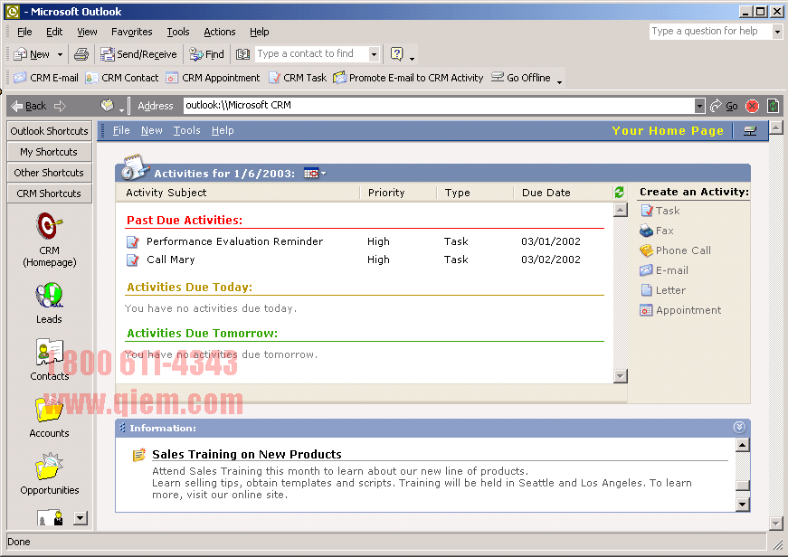Click the Address field showing outlook:\\Microsoft CRM
This screenshot has height=557, width=788.
pos(439,106)
